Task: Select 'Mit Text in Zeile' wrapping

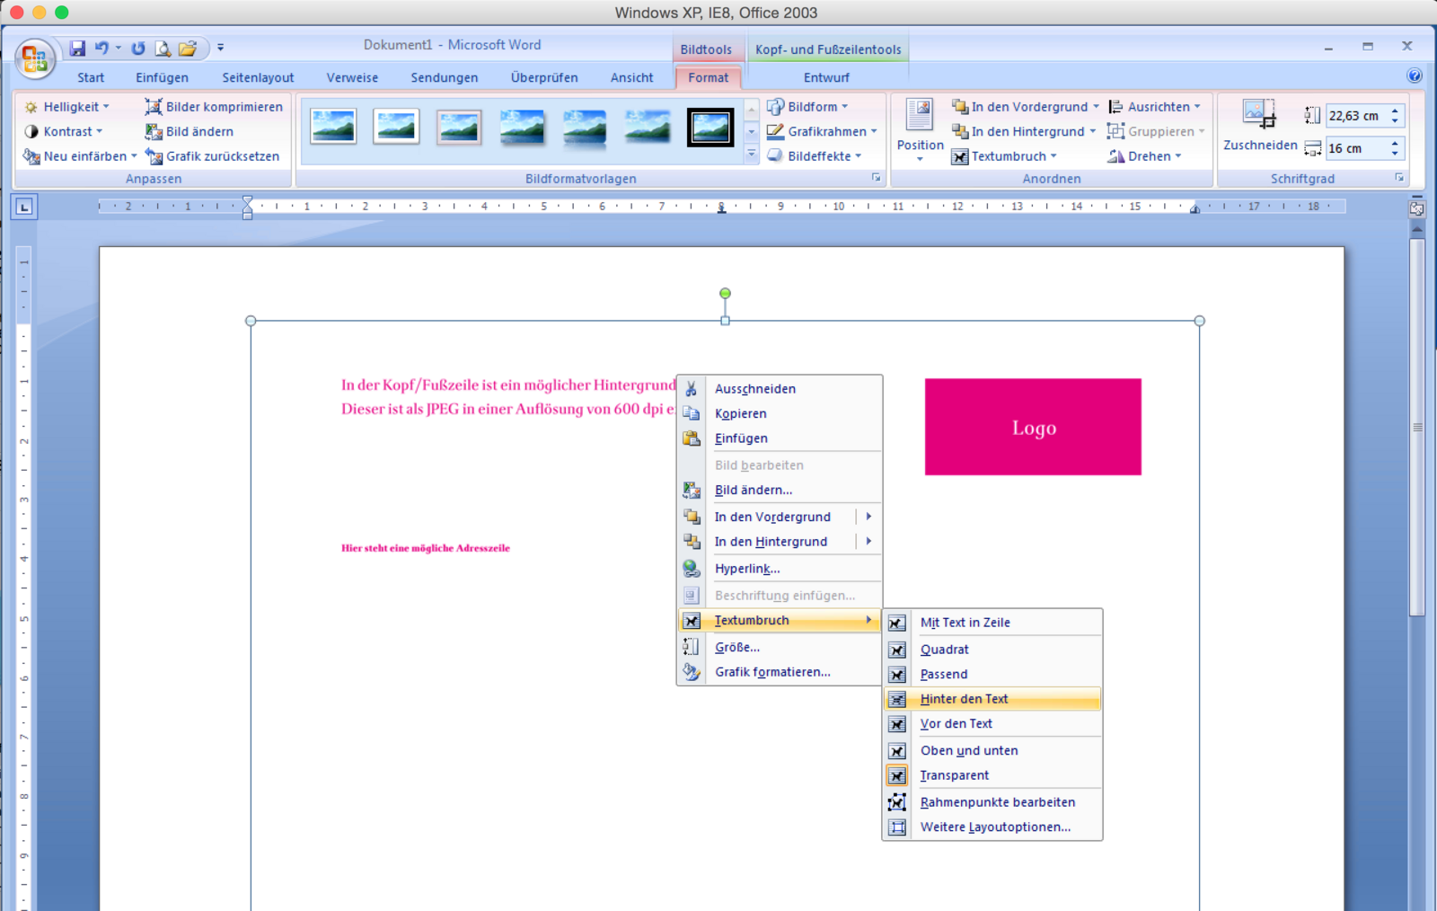Action: click(965, 623)
